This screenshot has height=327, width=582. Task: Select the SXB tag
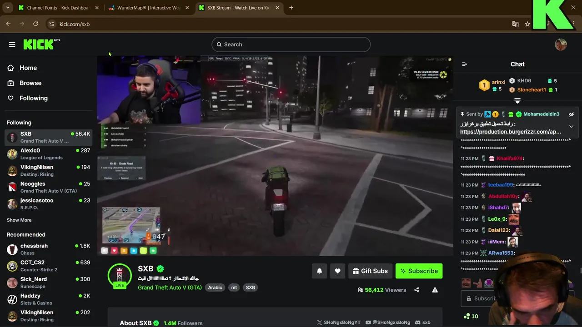pos(251,287)
